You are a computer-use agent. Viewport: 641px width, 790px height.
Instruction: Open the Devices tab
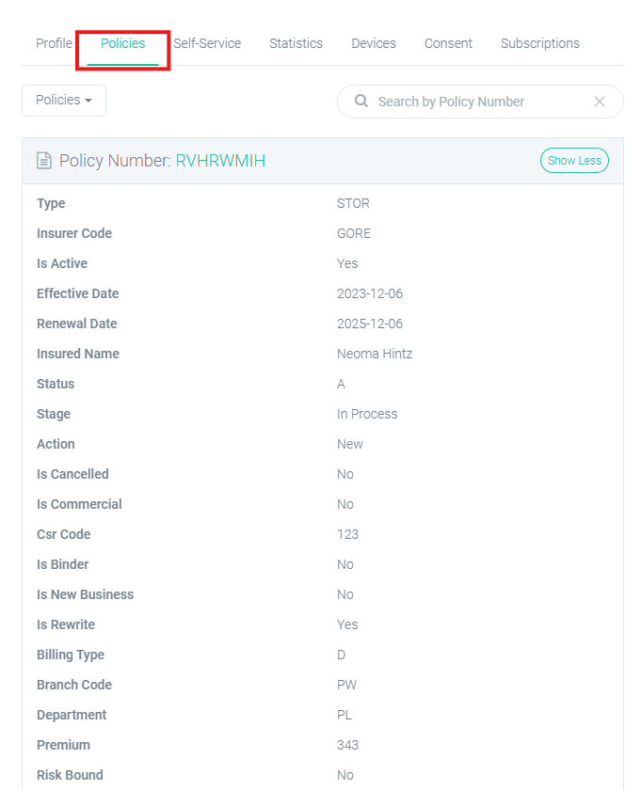coord(374,43)
